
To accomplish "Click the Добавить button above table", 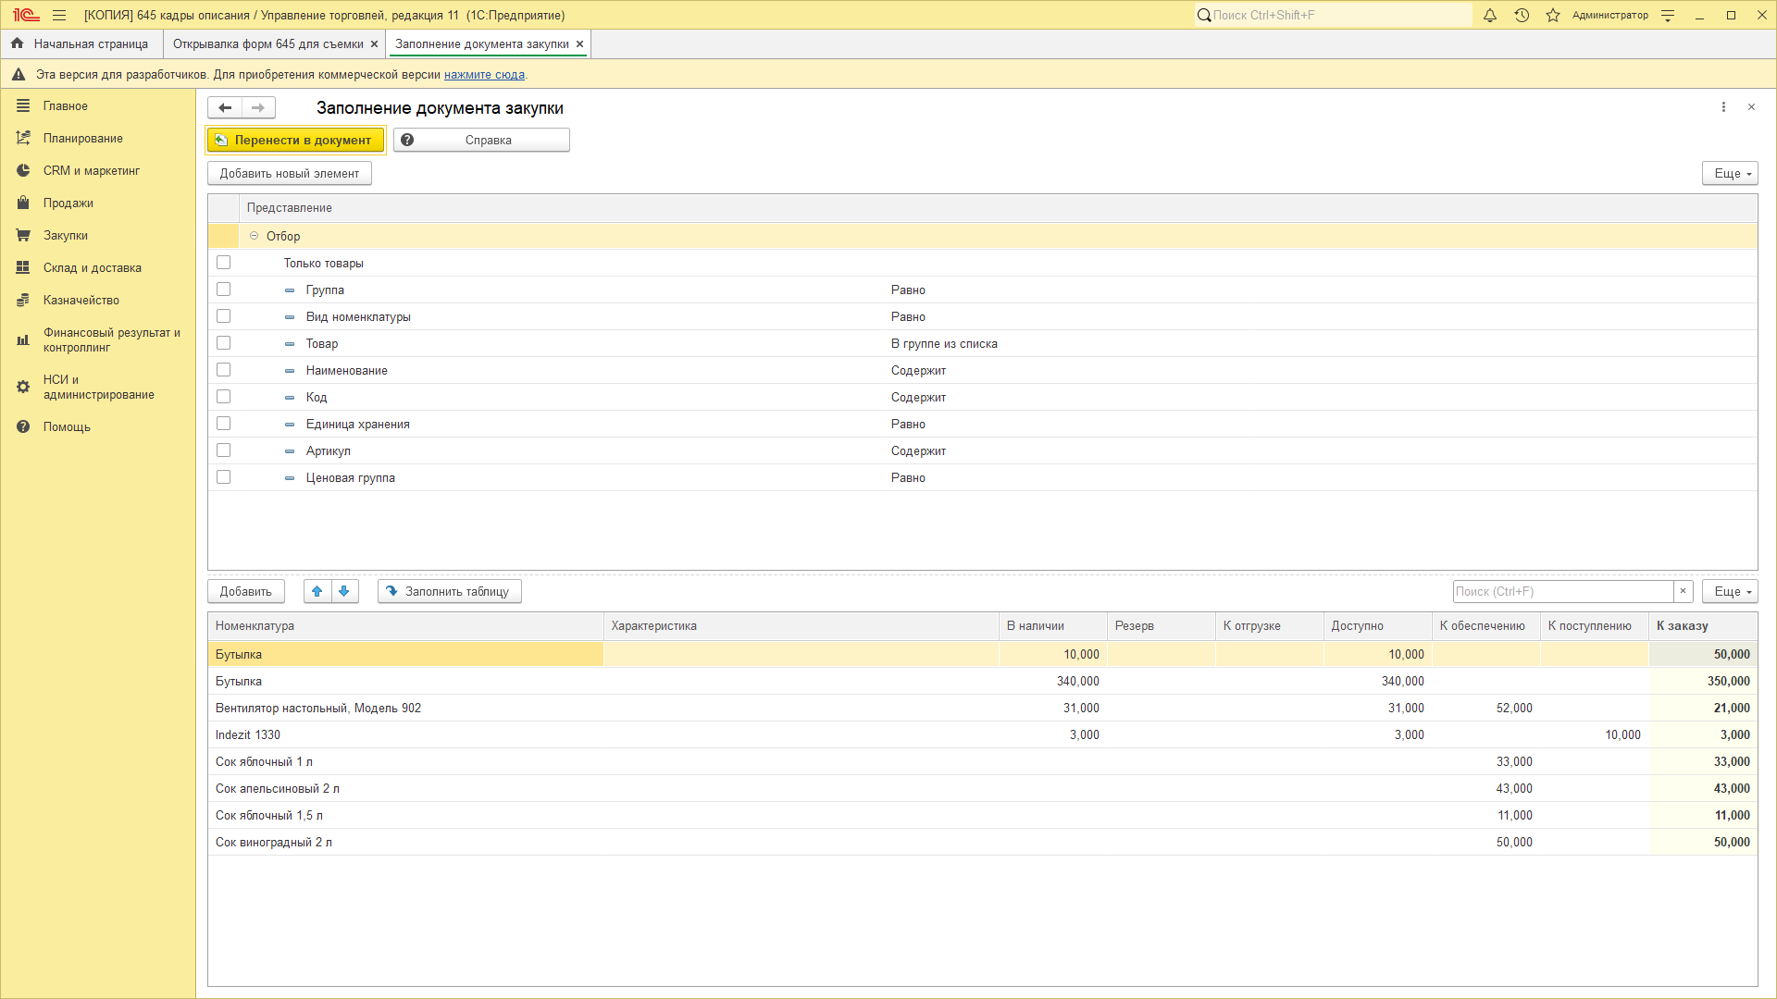I will point(246,591).
